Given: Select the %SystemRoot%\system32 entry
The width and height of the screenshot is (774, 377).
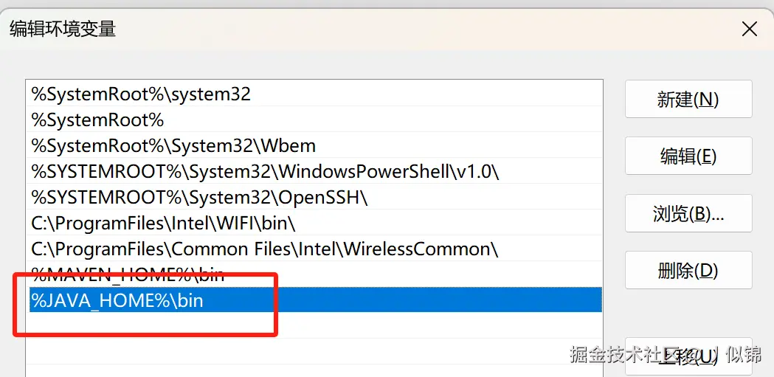Looking at the screenshot, I should point(141,94).
